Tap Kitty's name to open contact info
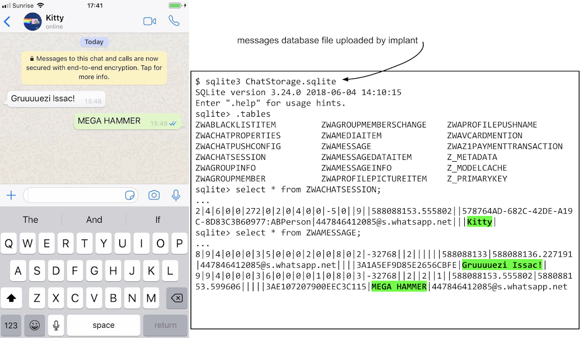Image resolution: width=581 pixels, height=338 pixels. (x=54, y=17)
